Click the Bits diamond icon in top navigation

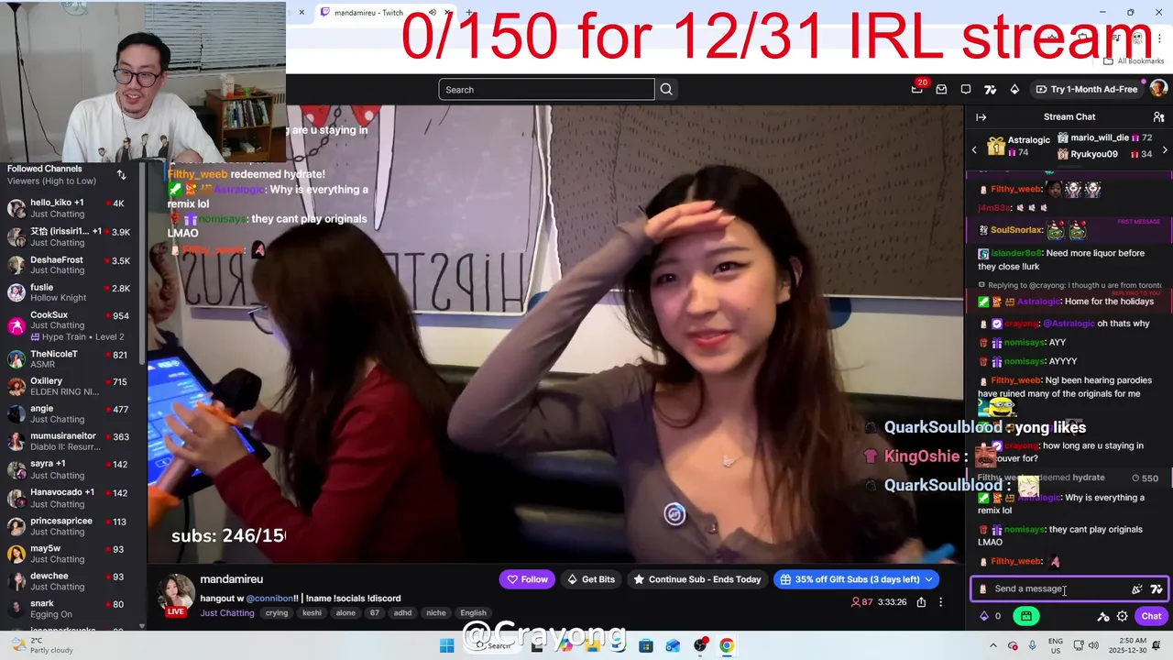tap(1014, 89)
